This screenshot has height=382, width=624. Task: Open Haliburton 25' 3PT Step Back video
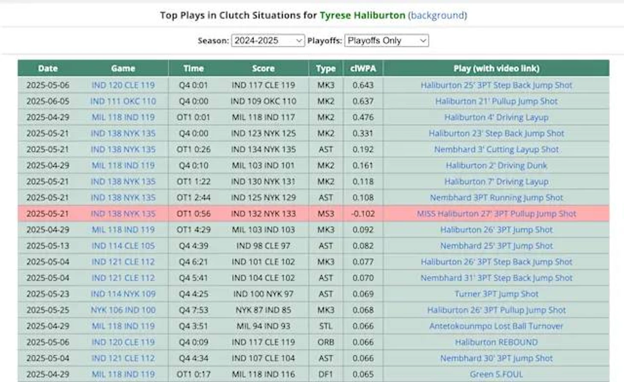[496, 85]
